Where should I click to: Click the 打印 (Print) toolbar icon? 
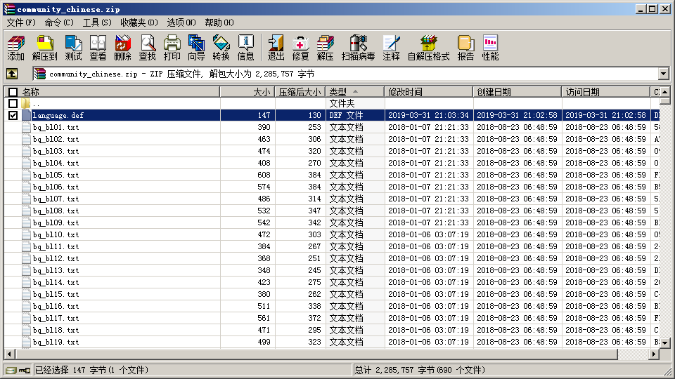click(172, 48)
